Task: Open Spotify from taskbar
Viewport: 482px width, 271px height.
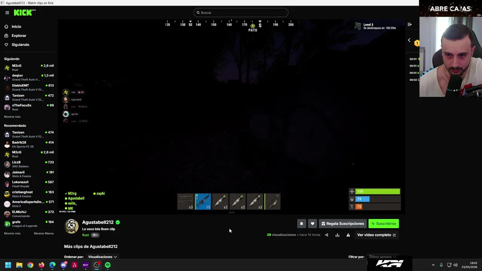Action: [x=108, y=265]
